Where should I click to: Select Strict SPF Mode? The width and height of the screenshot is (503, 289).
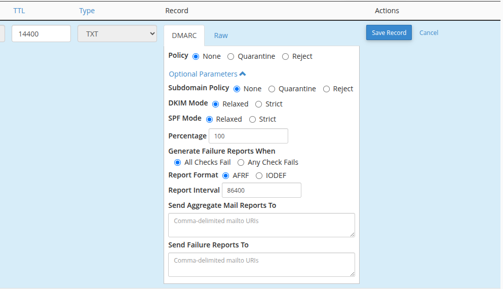click(252, 120)
